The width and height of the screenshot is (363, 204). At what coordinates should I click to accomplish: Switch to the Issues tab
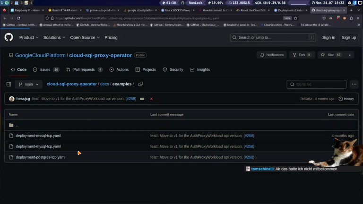[46, 69]
